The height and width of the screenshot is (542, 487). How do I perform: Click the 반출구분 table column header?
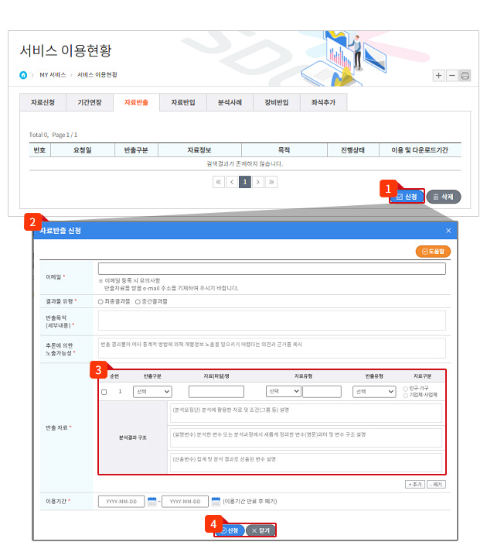136,150
